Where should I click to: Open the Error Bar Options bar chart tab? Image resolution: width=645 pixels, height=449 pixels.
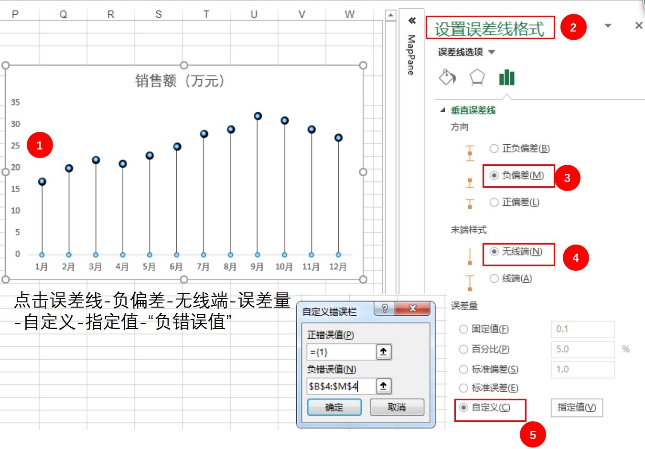(506, 77)
